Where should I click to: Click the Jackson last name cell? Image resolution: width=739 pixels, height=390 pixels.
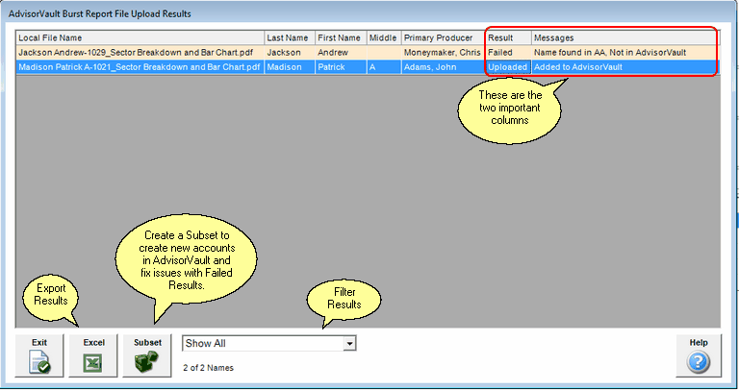pyautogui.click(x=290, y=52)
